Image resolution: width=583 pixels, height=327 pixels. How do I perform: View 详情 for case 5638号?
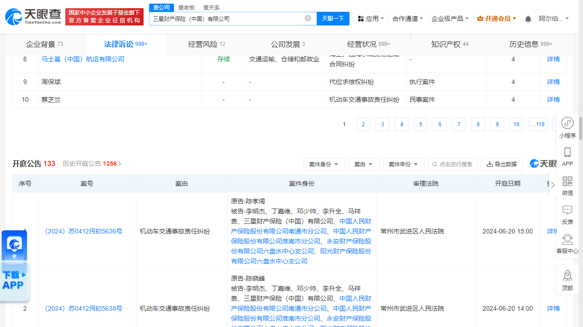point(553,308)
